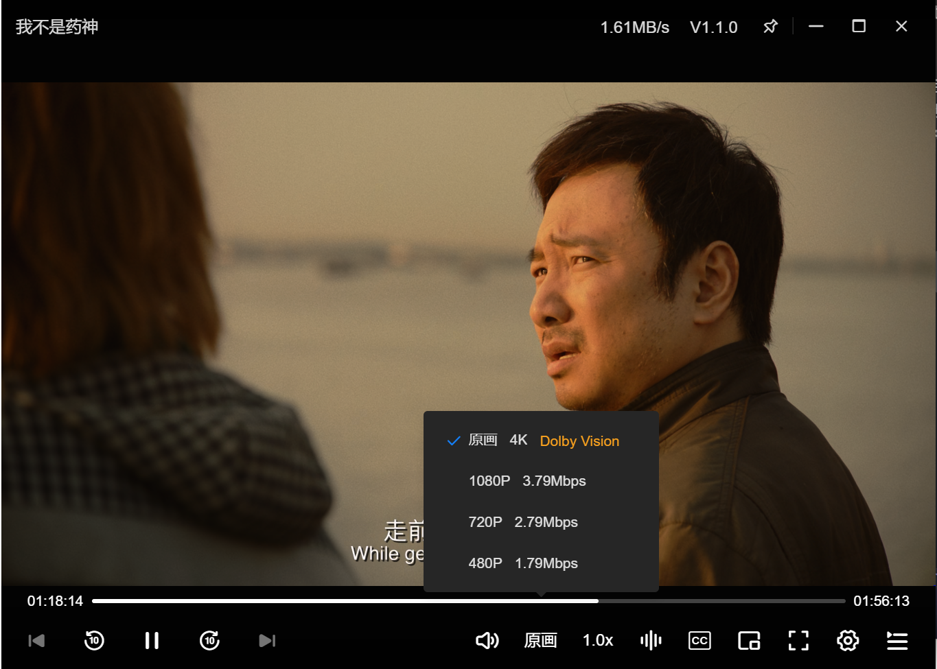Open audio track waveform settings
The height and width of the screenshot is (669, 937).
[651, 641]
